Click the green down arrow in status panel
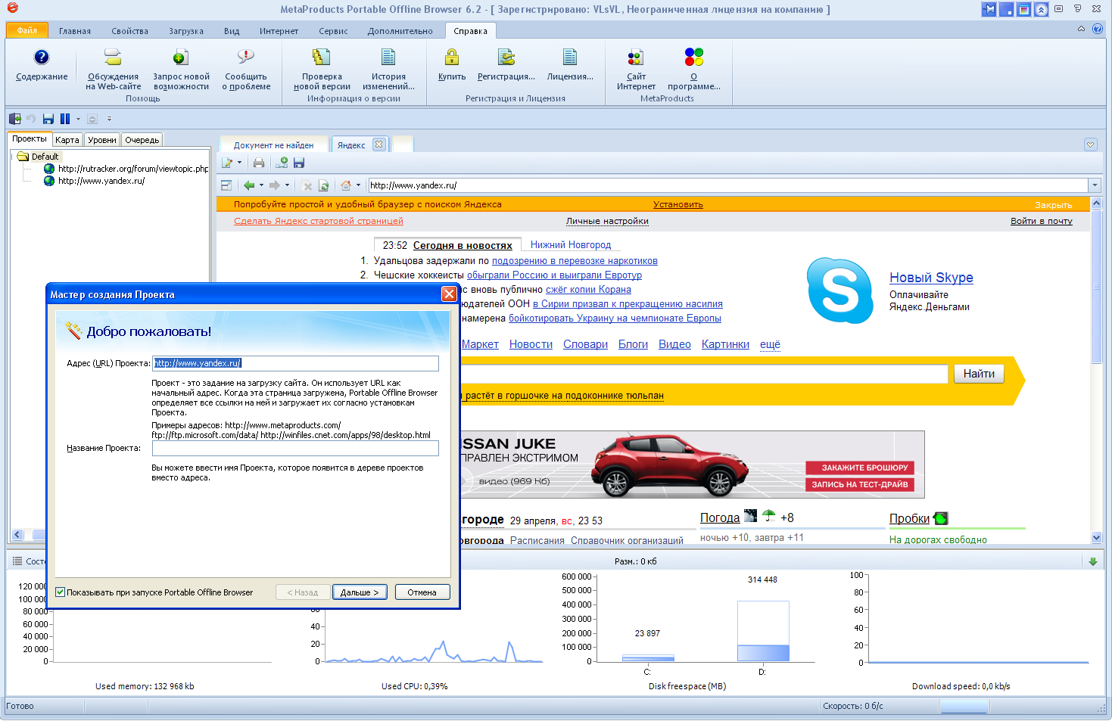Viewport: 1112px width, 721px height. tap(1092, 561)
